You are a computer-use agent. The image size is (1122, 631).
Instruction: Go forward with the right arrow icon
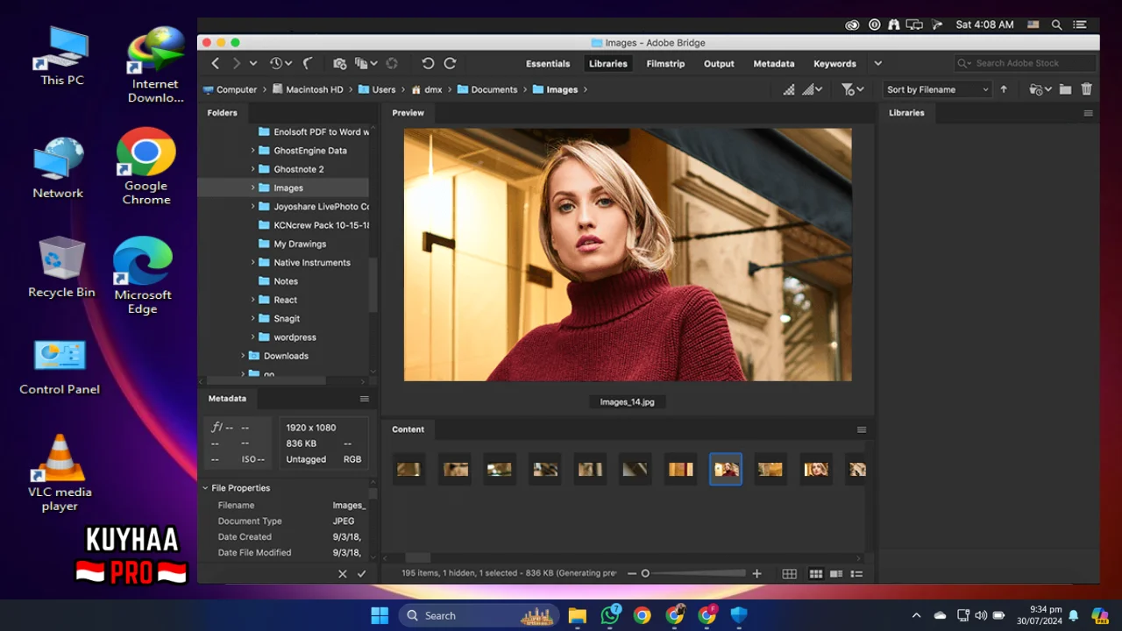coord(236,63)
